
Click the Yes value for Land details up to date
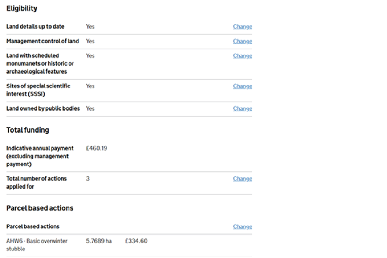coord(90,27)
